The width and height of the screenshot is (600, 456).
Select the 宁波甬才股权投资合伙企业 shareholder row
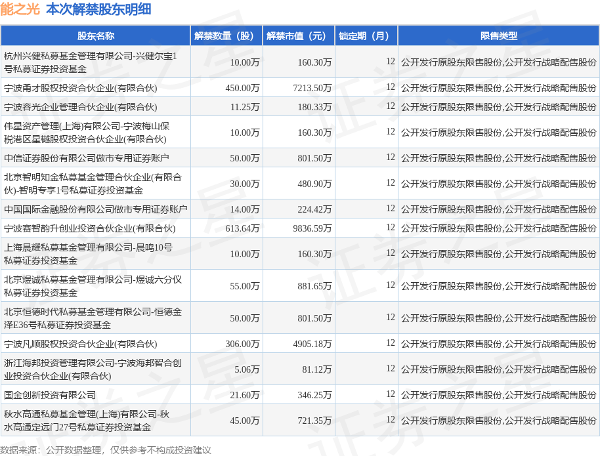tap(300, 88)
